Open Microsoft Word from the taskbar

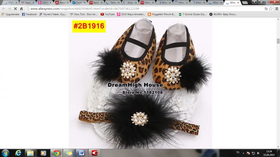point(82,153)
